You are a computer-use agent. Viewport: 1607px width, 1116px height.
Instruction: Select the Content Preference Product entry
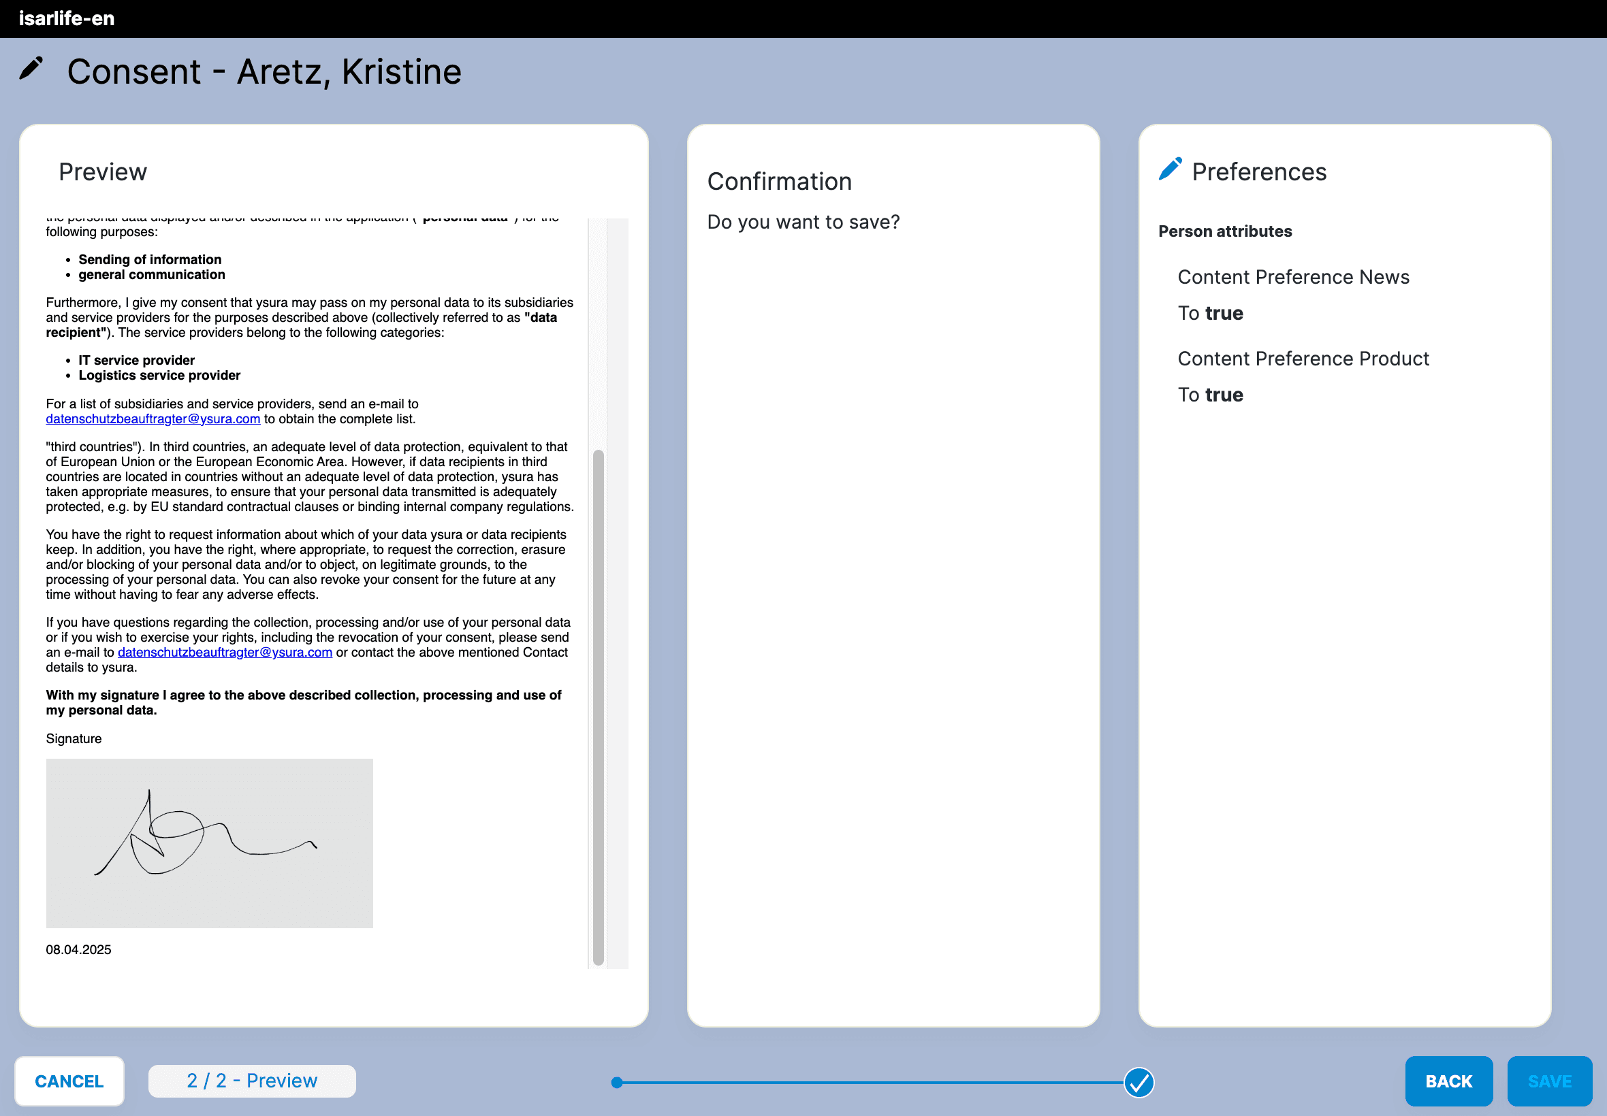1303,359
